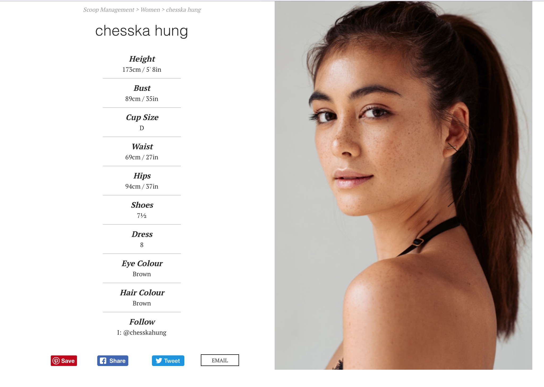Click the Pinterest logo on Save button
Screen dimensions: 544x387
click(x=56, y=361)
